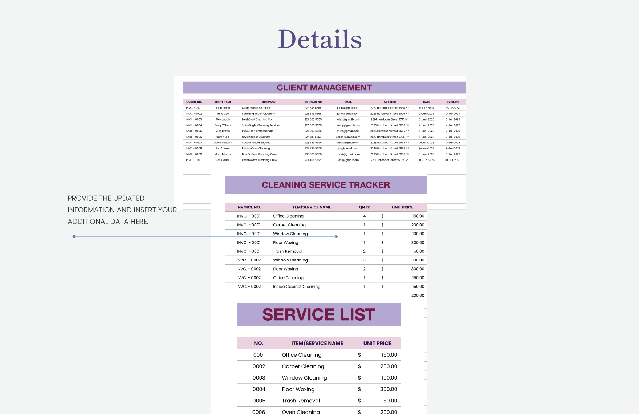Image resolution: width=639 pixels, height=414 pixels.
Task: Click the client name Sarah Lee
Action: pos(223,137)
